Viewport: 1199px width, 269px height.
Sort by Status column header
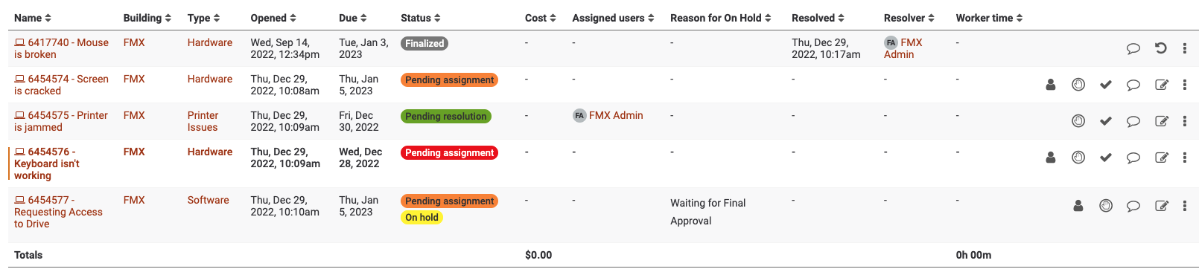[x=421, y=18]
